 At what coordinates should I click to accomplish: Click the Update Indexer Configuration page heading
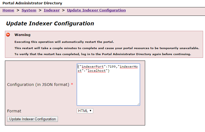click(x=50, y=23)
